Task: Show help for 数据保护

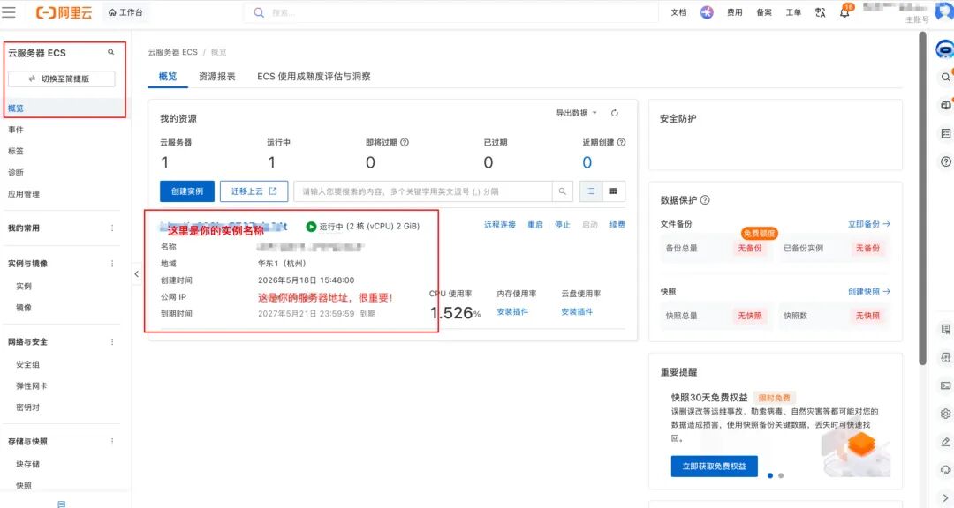Action: coord(705,200)
